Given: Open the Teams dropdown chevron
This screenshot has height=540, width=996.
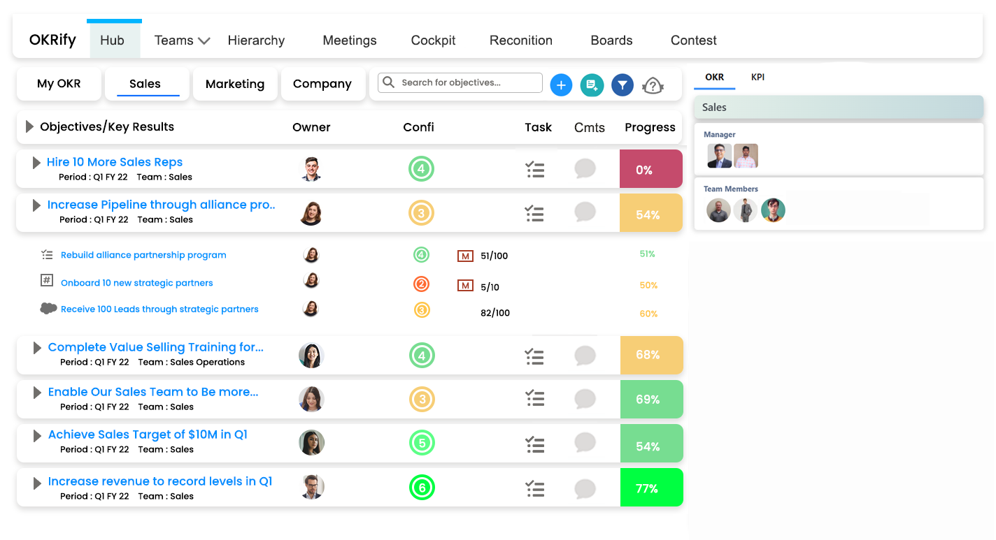Looking at the screenshot, I should click(x=204, y=41).
